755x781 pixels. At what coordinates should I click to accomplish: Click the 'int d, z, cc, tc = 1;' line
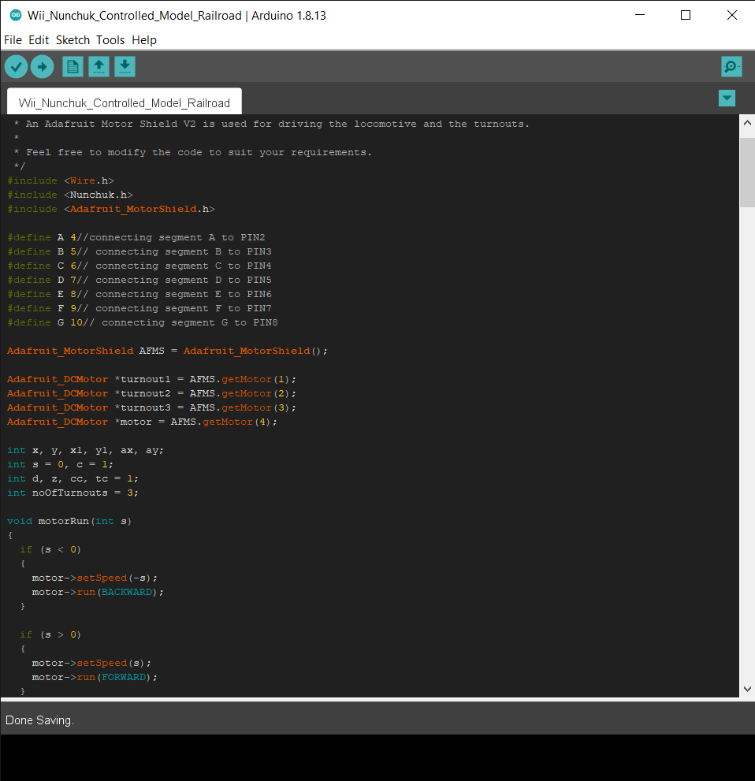73,478
